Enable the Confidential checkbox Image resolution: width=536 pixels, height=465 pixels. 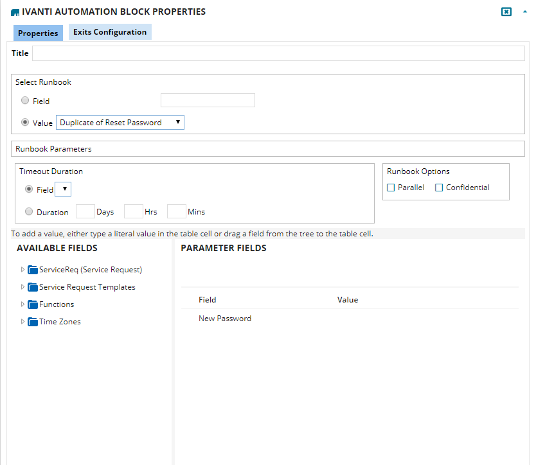point(439,188)
